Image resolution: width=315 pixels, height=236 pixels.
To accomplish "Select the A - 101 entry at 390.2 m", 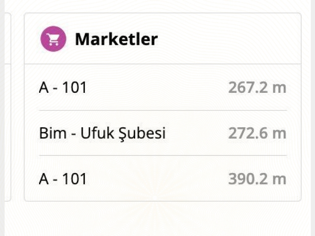I will [x=163, y=178].
